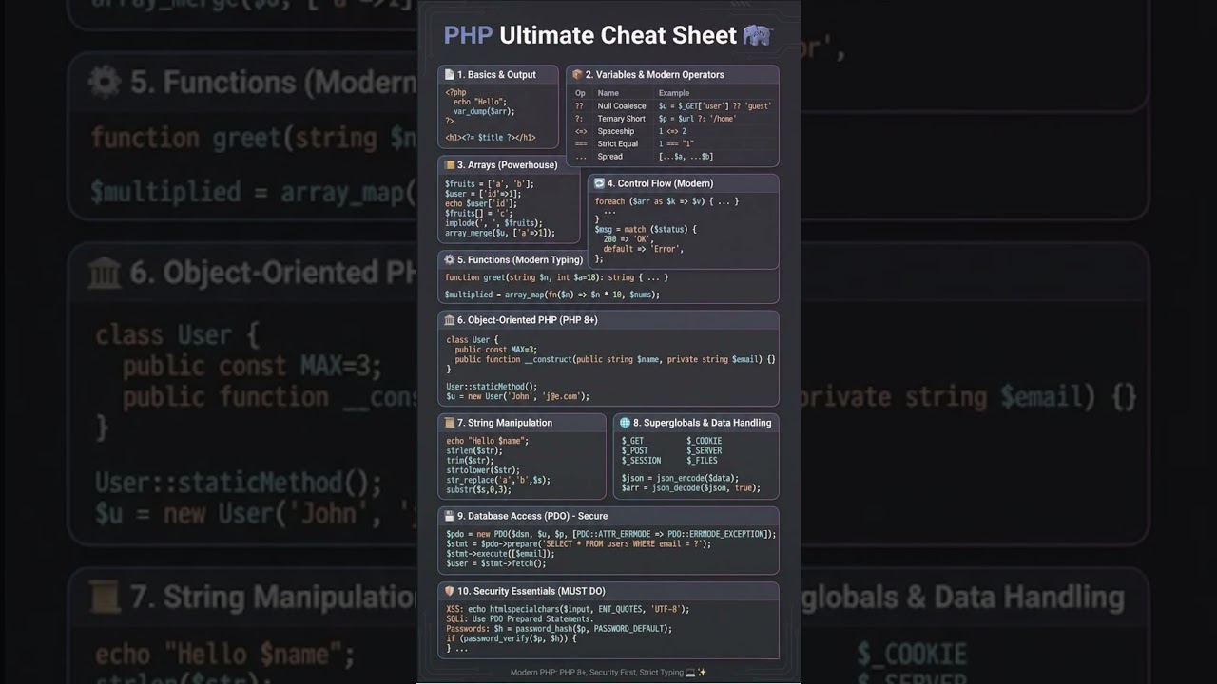Click the globe icon before 8. Superglobals & Data Handling
This screenshot has width=1217, height=684.
tap(625, 423)
